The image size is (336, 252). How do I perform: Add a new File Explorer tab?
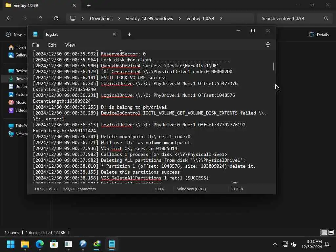pos(89,6)
